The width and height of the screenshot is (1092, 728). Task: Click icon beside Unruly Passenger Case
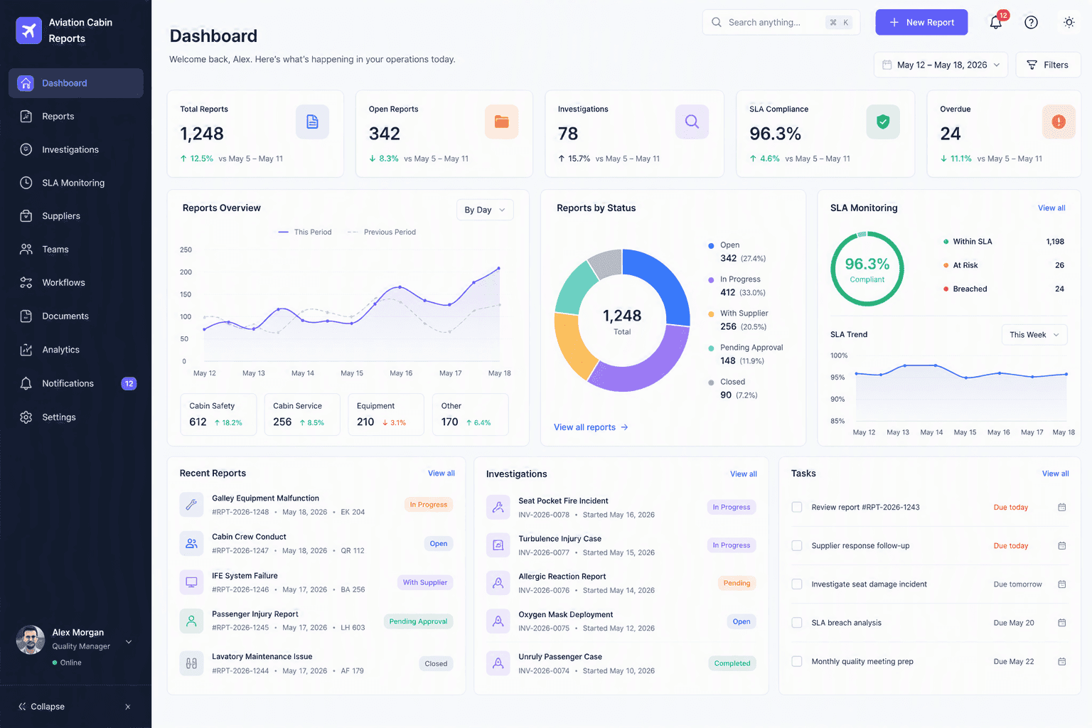(x=498, y=663)
